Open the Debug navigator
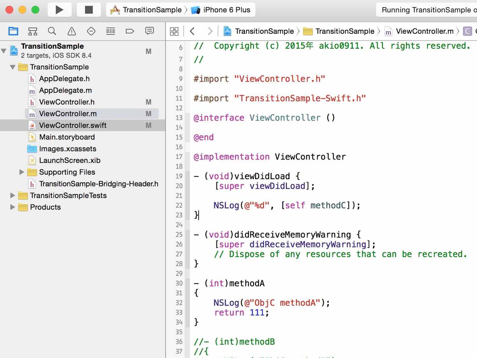Image resolution: width=477 pixels, height=358 pixels. (x=111, y=31)
